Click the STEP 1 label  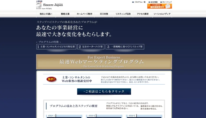[51, 116]
